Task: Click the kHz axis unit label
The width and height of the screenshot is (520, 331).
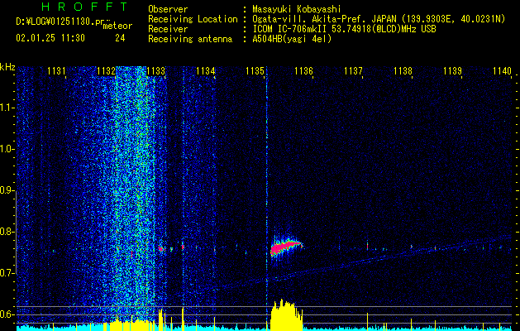Action: point(7,67)
